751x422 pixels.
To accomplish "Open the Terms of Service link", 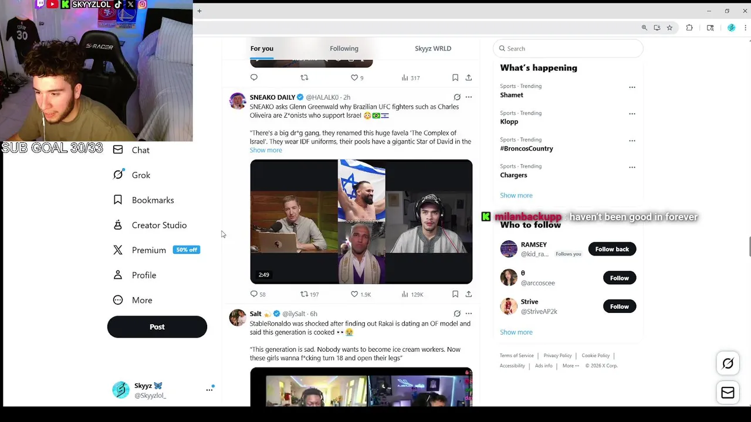I will click(516, 356).
